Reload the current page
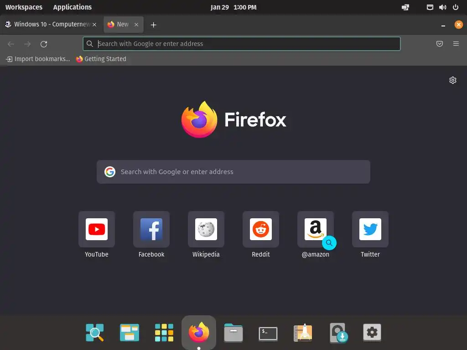 click(x=44, y=44)
